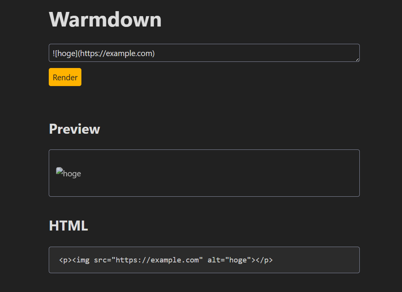Click empty space right of hoge in the preview box
402x292 pixels.
pos(230,173)
